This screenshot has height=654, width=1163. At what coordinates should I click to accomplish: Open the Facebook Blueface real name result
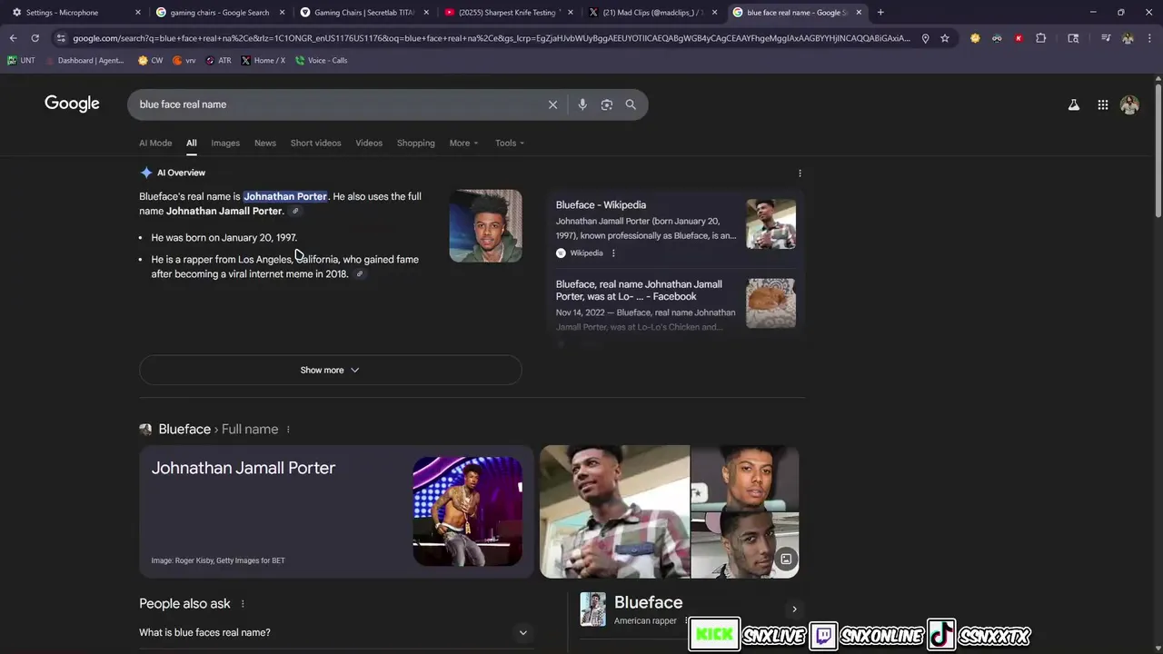640,291
